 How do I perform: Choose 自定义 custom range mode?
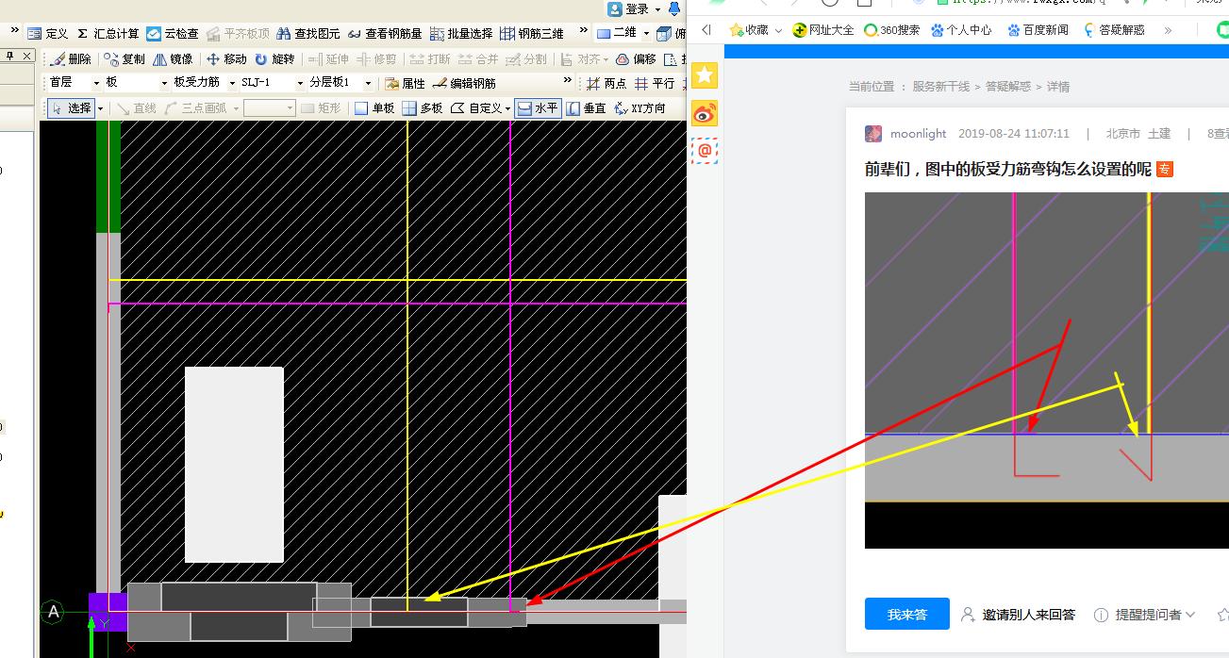pyautogui.click(x=476, y=108)
